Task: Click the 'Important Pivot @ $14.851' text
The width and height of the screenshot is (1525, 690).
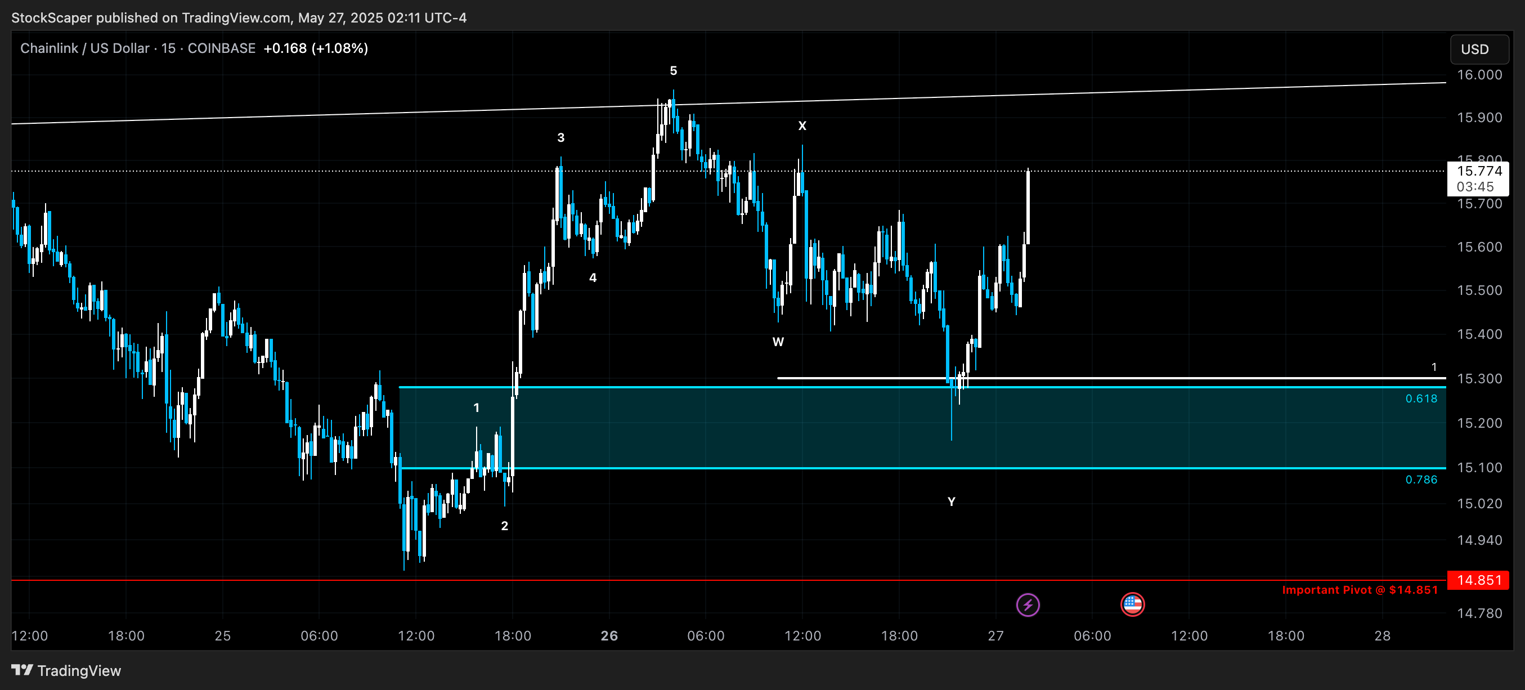Action: 1359,590
